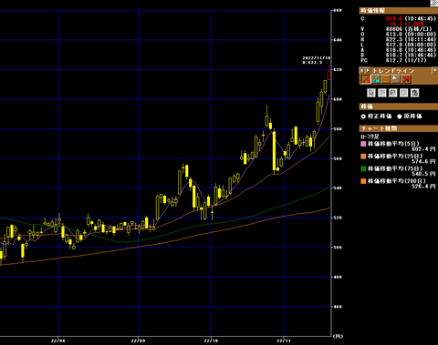
Task: Click the fourth white square icon below the trendline tools
Action: (x=404, y=93)
